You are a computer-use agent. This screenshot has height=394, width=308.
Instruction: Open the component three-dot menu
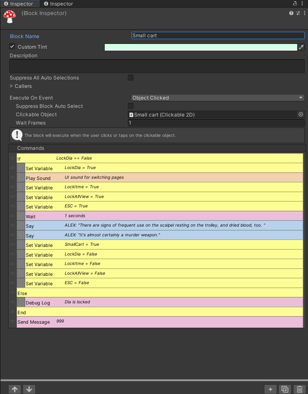coord(305,13)
